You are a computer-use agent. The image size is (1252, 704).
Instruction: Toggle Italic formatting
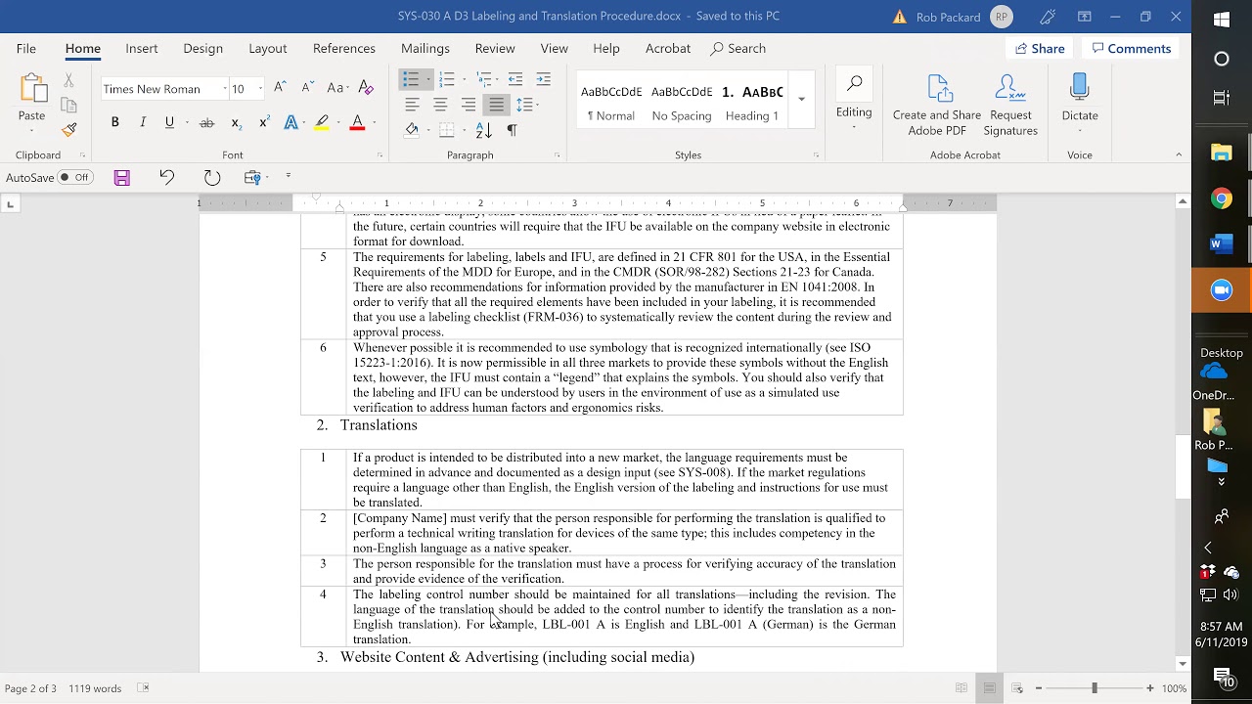[142, 122]
